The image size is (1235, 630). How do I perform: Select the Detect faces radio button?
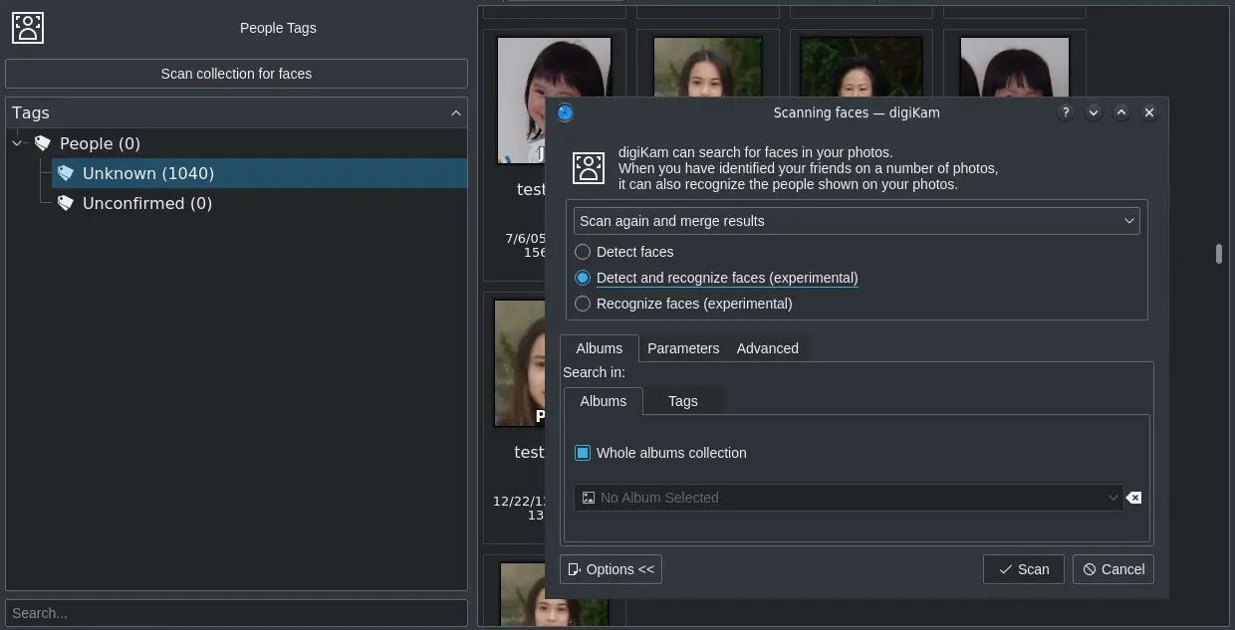[582, 252]
